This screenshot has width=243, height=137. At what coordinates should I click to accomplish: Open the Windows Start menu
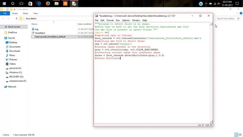(4, 3)
